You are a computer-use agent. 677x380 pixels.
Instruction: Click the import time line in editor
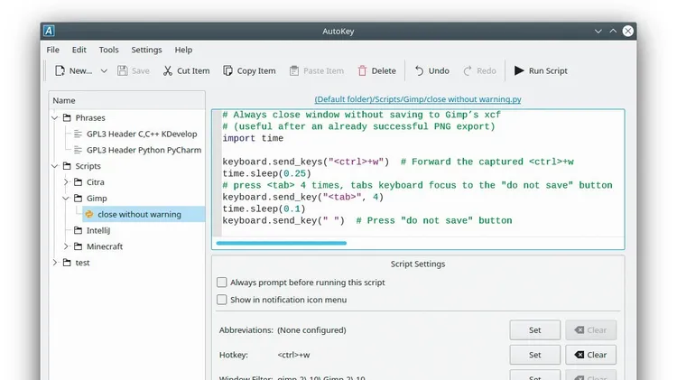[x=253, y=138]
